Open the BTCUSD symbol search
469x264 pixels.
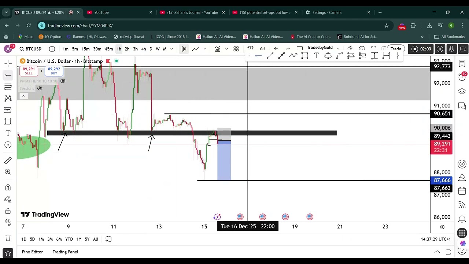tap(30, 49)
